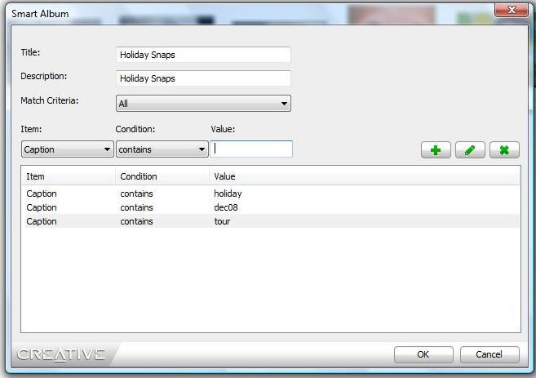
Task: Select the row with value dec08
Action: [x=271, y=207]
